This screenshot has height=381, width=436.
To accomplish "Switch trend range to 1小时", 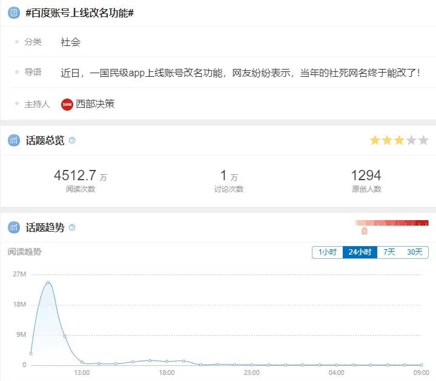I will [x=327, y=252].
